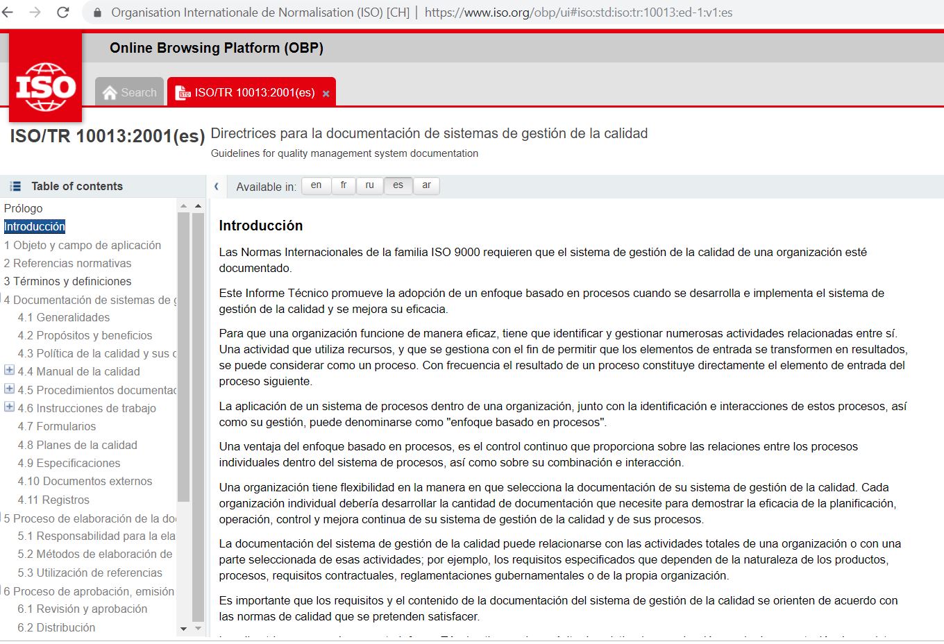Open 4.2 Propósitos y beneficios
Viewport: 944px width, 644px height.
pos(85,335)
